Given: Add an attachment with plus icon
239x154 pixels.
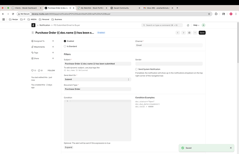Looking at the screenshot, I should [x=53, y=47].
